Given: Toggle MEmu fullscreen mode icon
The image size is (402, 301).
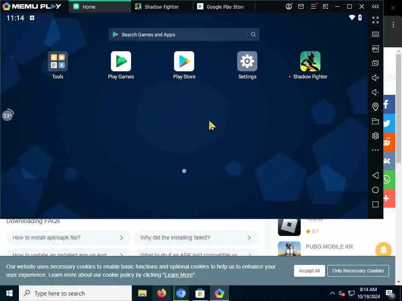Looking at the screenshot, I should (x=375, y=20).
